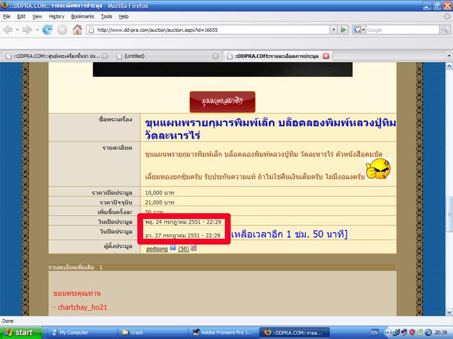The image size is (453, 339).
Task: Open seller podsung's profile link
Action: pyautogui.click(x=157, y=249)
